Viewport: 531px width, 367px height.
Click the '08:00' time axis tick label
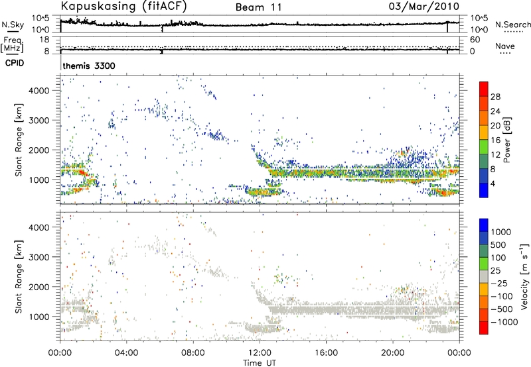193,353
